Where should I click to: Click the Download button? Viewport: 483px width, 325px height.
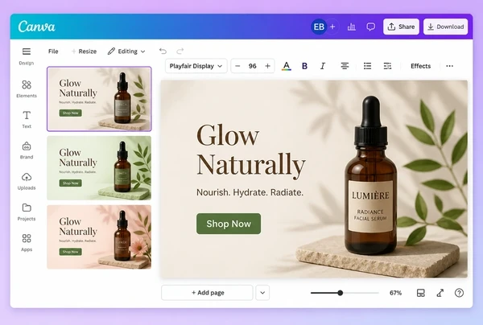(445, 27)
